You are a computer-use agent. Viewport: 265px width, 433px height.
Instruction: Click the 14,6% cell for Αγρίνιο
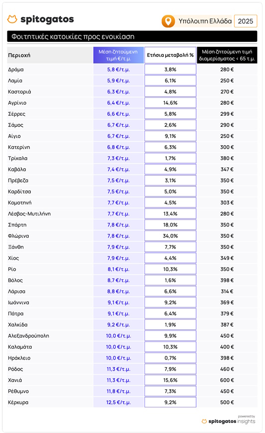point(170,103)
